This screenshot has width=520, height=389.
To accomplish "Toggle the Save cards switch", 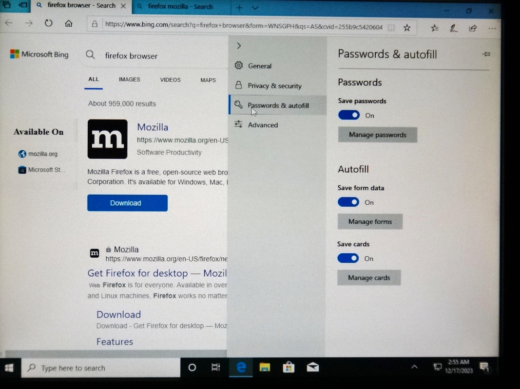I will (x=348, y=258).
